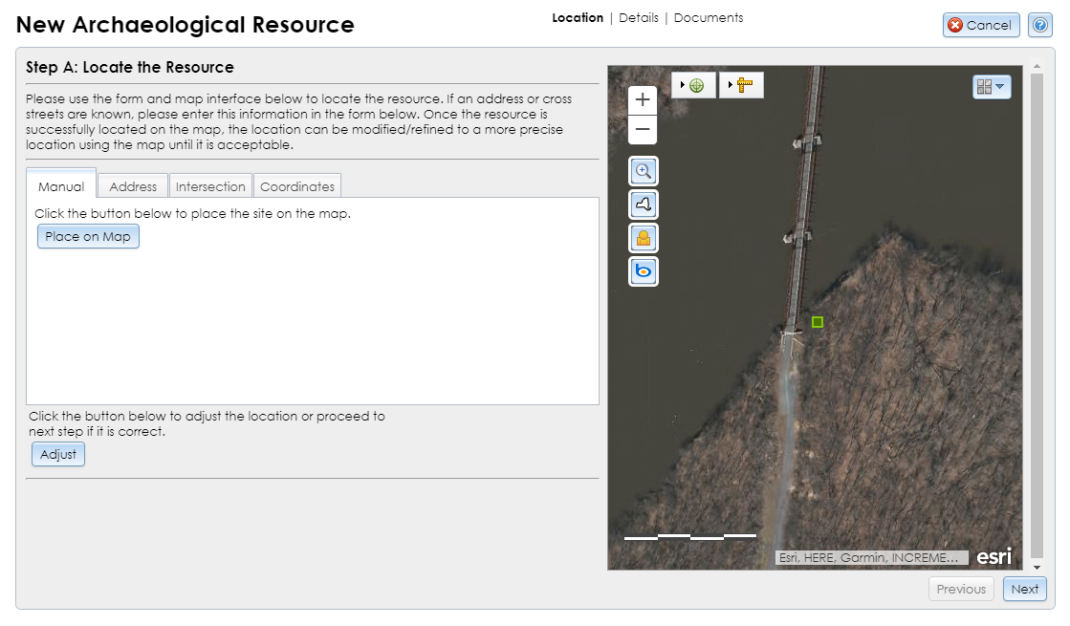Click the Next button
1070x626 pixels.
click(x=1024, y=589)
